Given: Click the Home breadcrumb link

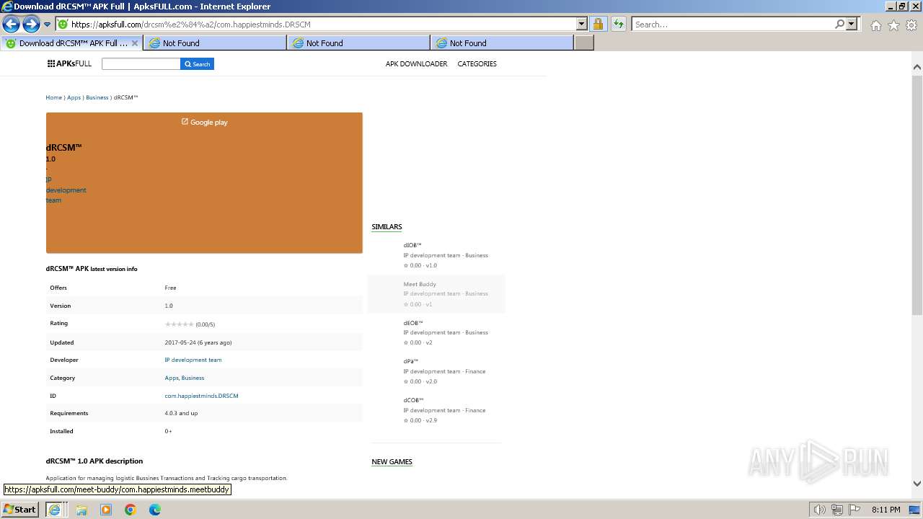Looking at the screenshot, I should point(53,97).
